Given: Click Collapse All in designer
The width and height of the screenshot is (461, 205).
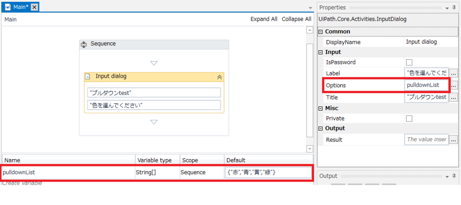Looking at the screenshot, I should pyautogui.click(x=296, y=19).
